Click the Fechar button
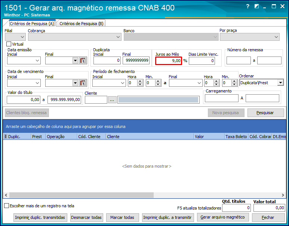289x226 pixels. [268, 217]
